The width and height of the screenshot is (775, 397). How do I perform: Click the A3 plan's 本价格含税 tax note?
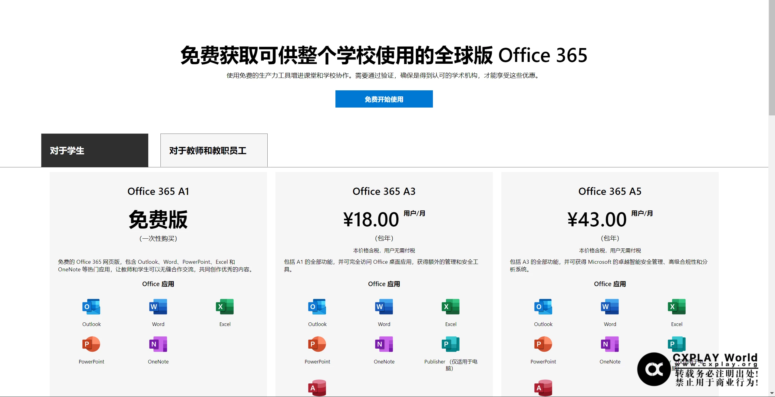pyautogui.click(x=384, y=250)
